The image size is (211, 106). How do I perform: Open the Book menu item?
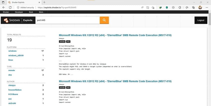(x=31, y=12)
